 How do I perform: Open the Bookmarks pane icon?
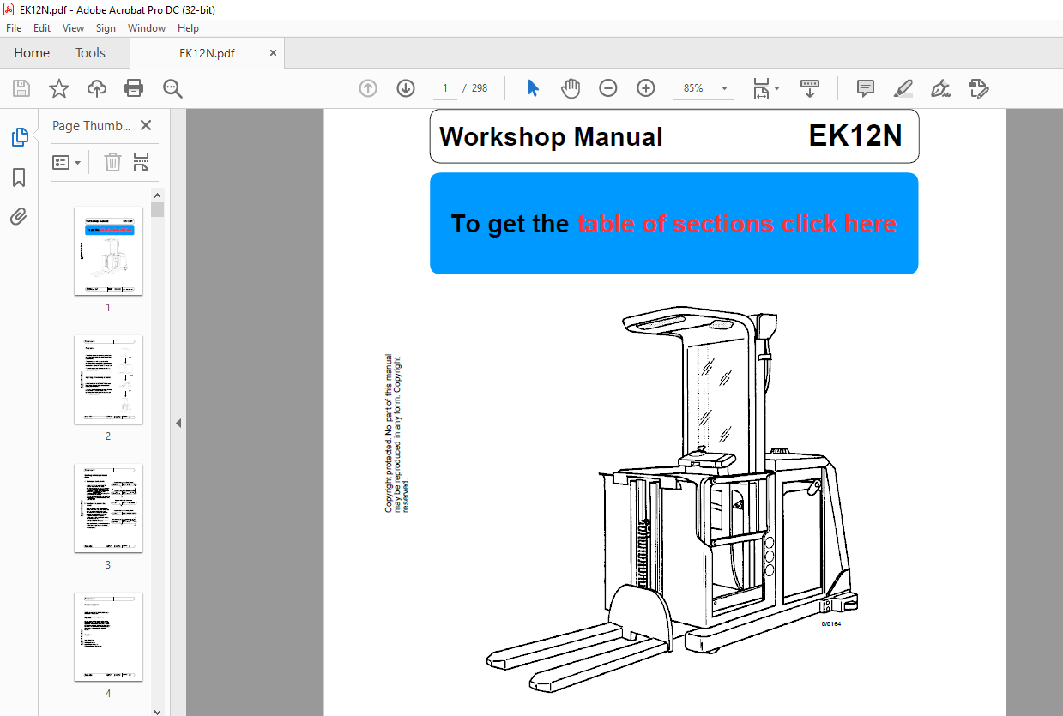tap(19, 177)
